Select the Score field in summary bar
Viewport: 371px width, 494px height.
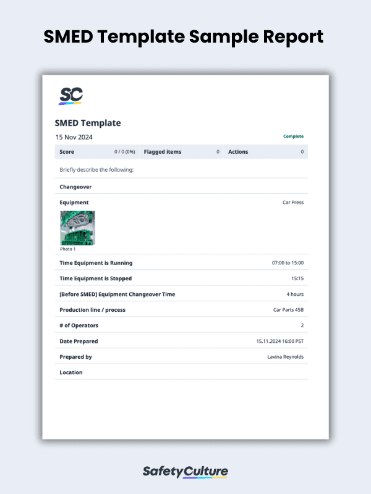[68, 152]
